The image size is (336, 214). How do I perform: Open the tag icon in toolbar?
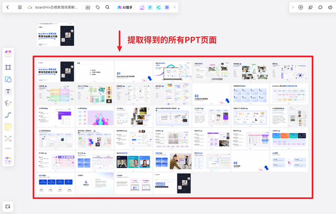click(x=98, y=7)
